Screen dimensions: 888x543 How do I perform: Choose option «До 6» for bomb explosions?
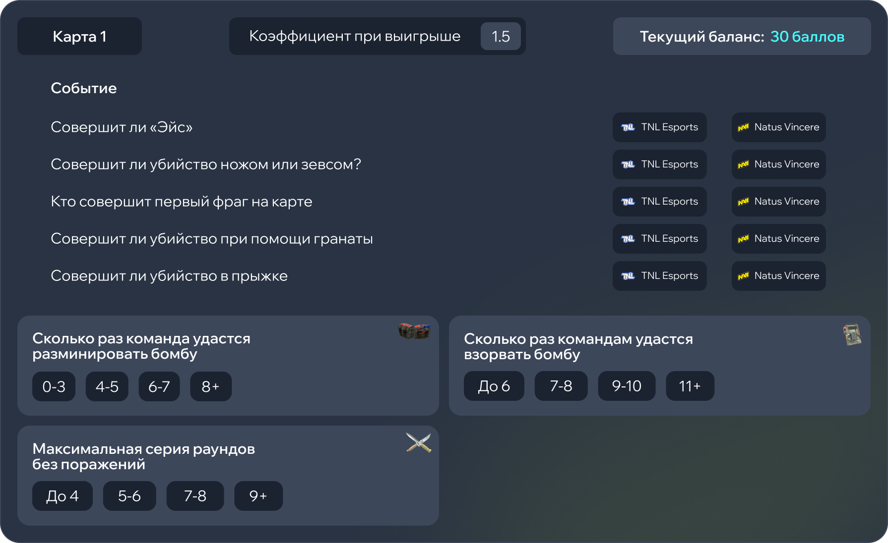pyautogui.click(x=494, y=386)
